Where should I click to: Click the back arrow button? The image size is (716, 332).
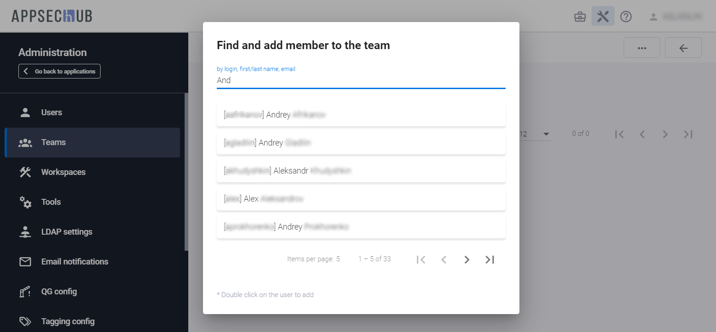point(683,48)
